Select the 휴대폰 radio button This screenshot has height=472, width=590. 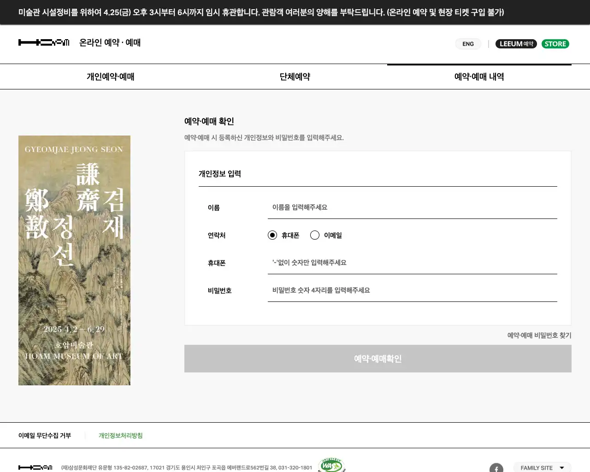coord(272,235)
